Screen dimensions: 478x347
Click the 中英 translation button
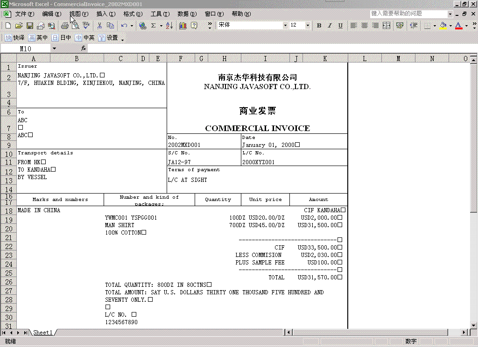(85, 37)
